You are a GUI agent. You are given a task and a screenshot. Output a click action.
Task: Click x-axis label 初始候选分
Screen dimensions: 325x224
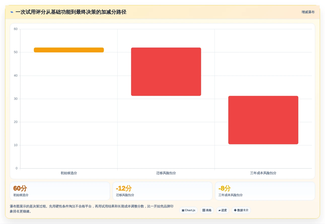pyautogui.click(x=69, y=173)
